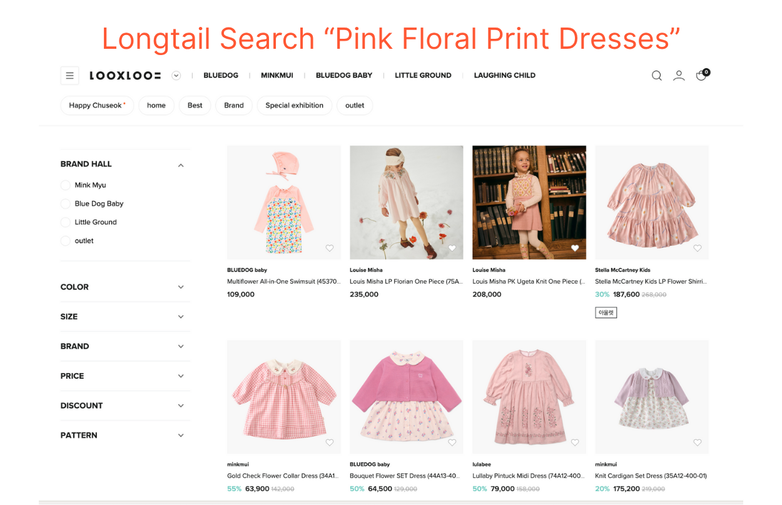Click the Happy Chuseok pill button

point(97,105)
